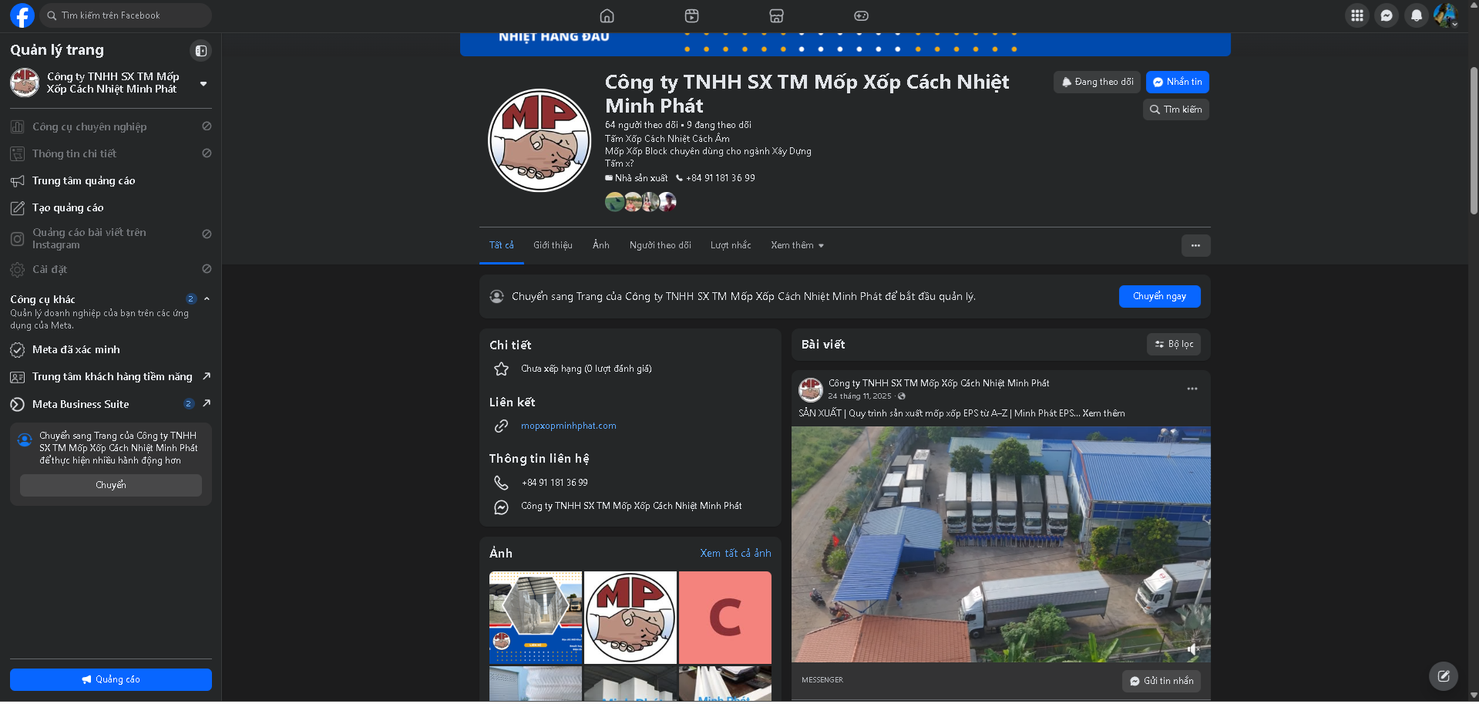
Task: Open the mopxopminhphat.com link
Action: pyautogui.click(x=569, y=426)
